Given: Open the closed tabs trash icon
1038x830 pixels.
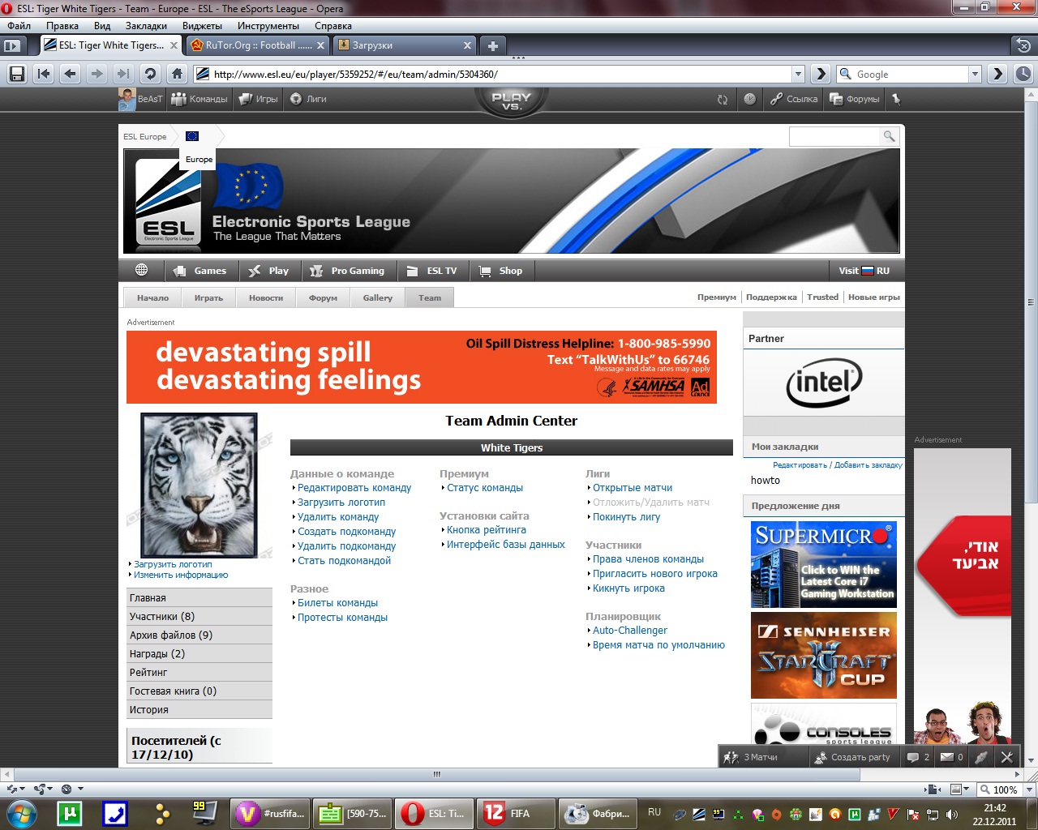Looking at the screenshot, I should (1023, 45).
